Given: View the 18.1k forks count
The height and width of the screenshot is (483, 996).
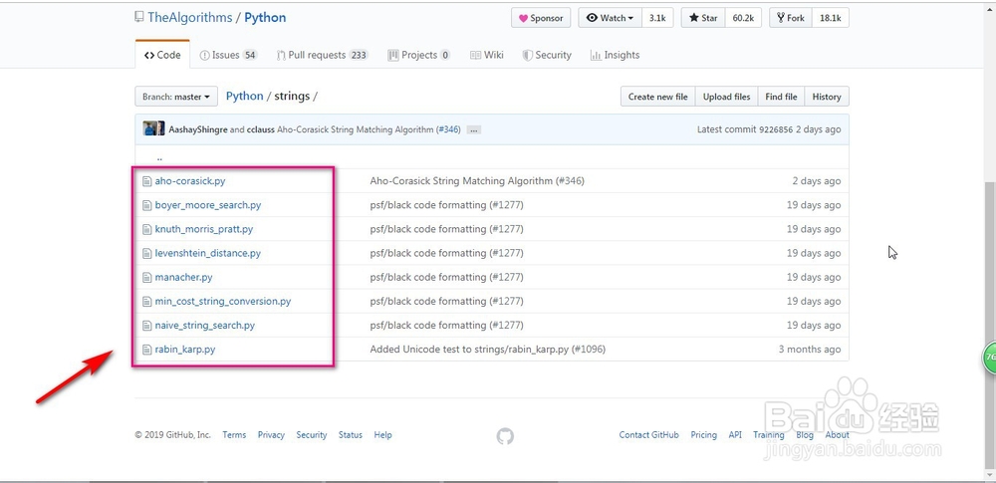Looking at the screenshot, I should pos(831,18).
